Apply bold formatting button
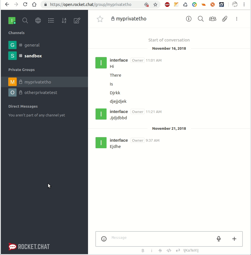This screenshot has width=251, height=255. [143, 250]
